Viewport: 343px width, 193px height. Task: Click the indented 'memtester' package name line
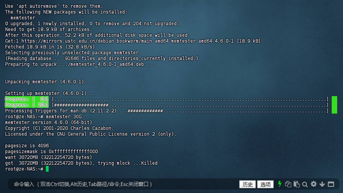(23, 18)
